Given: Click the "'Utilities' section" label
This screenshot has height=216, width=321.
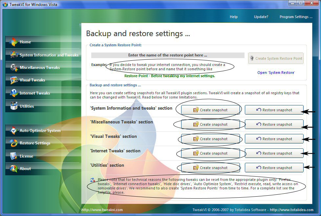Looking at the screenshot, I should (107, 165).
